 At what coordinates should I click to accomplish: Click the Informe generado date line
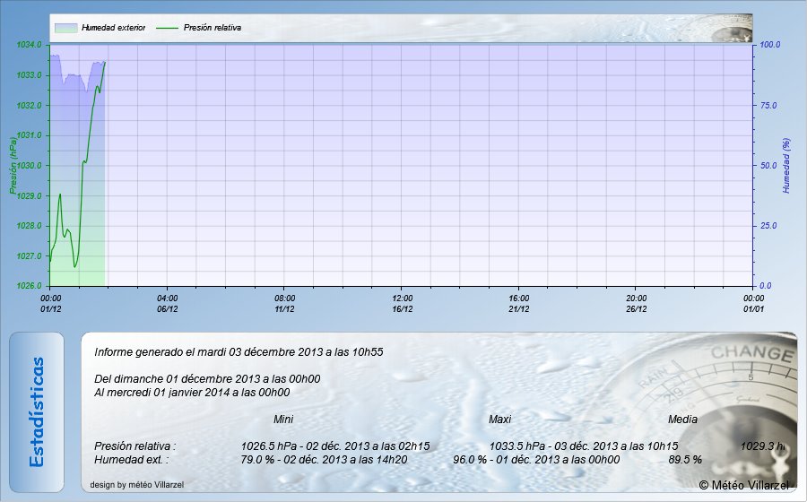pos(239,352)
